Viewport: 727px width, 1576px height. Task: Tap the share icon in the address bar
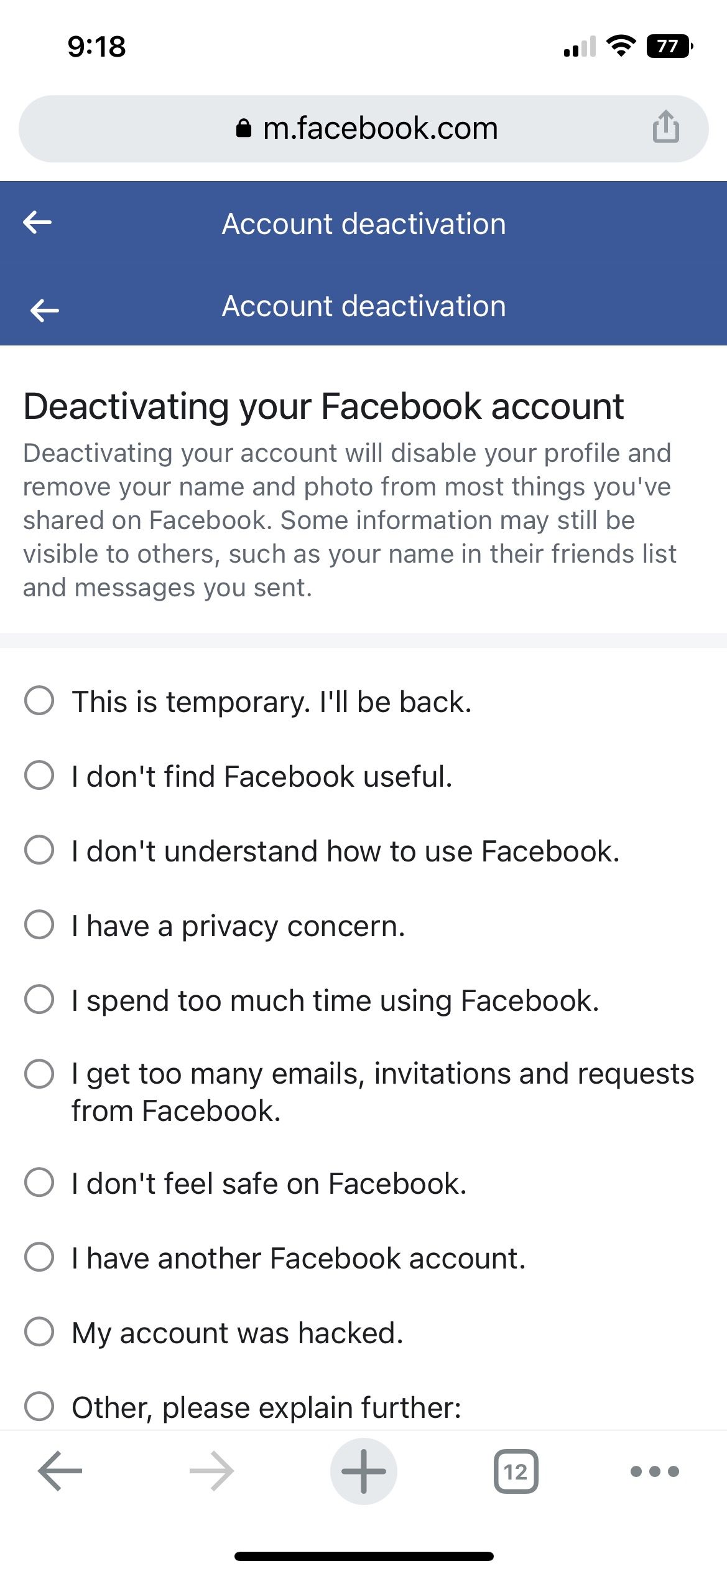[666, 128]
